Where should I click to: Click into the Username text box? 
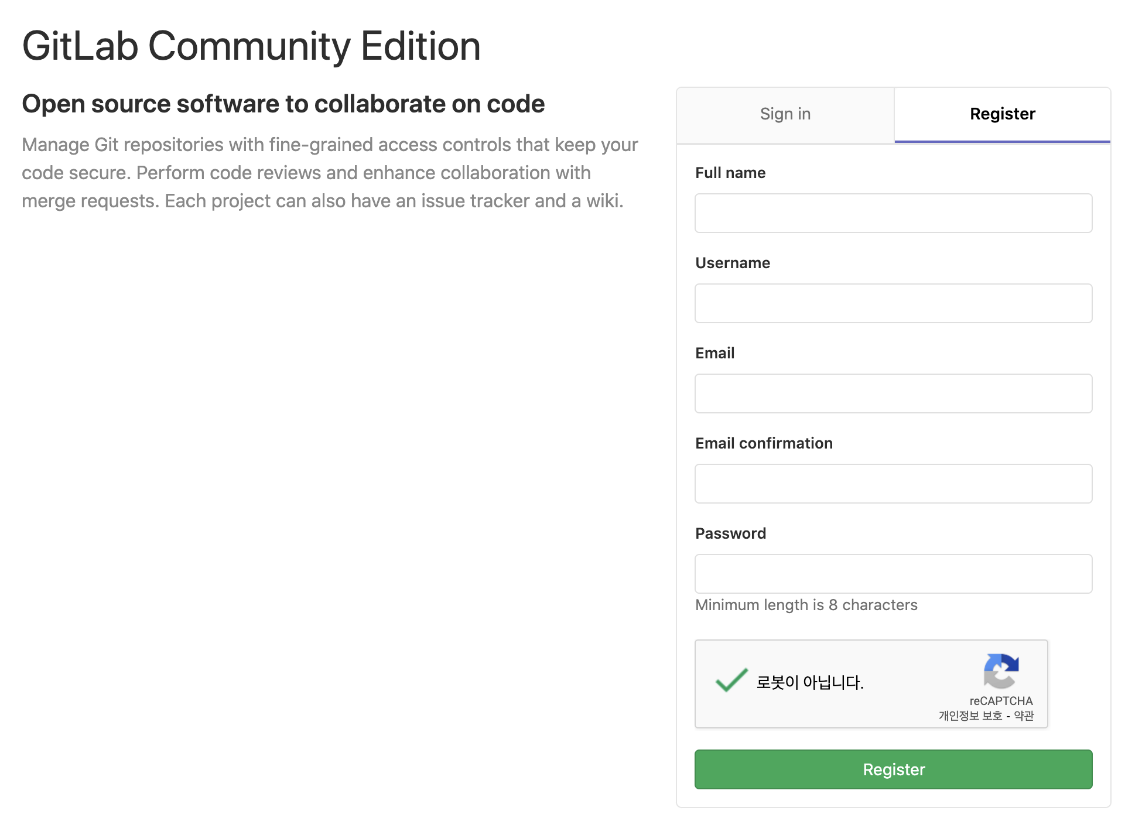click(x=893, y=303)
